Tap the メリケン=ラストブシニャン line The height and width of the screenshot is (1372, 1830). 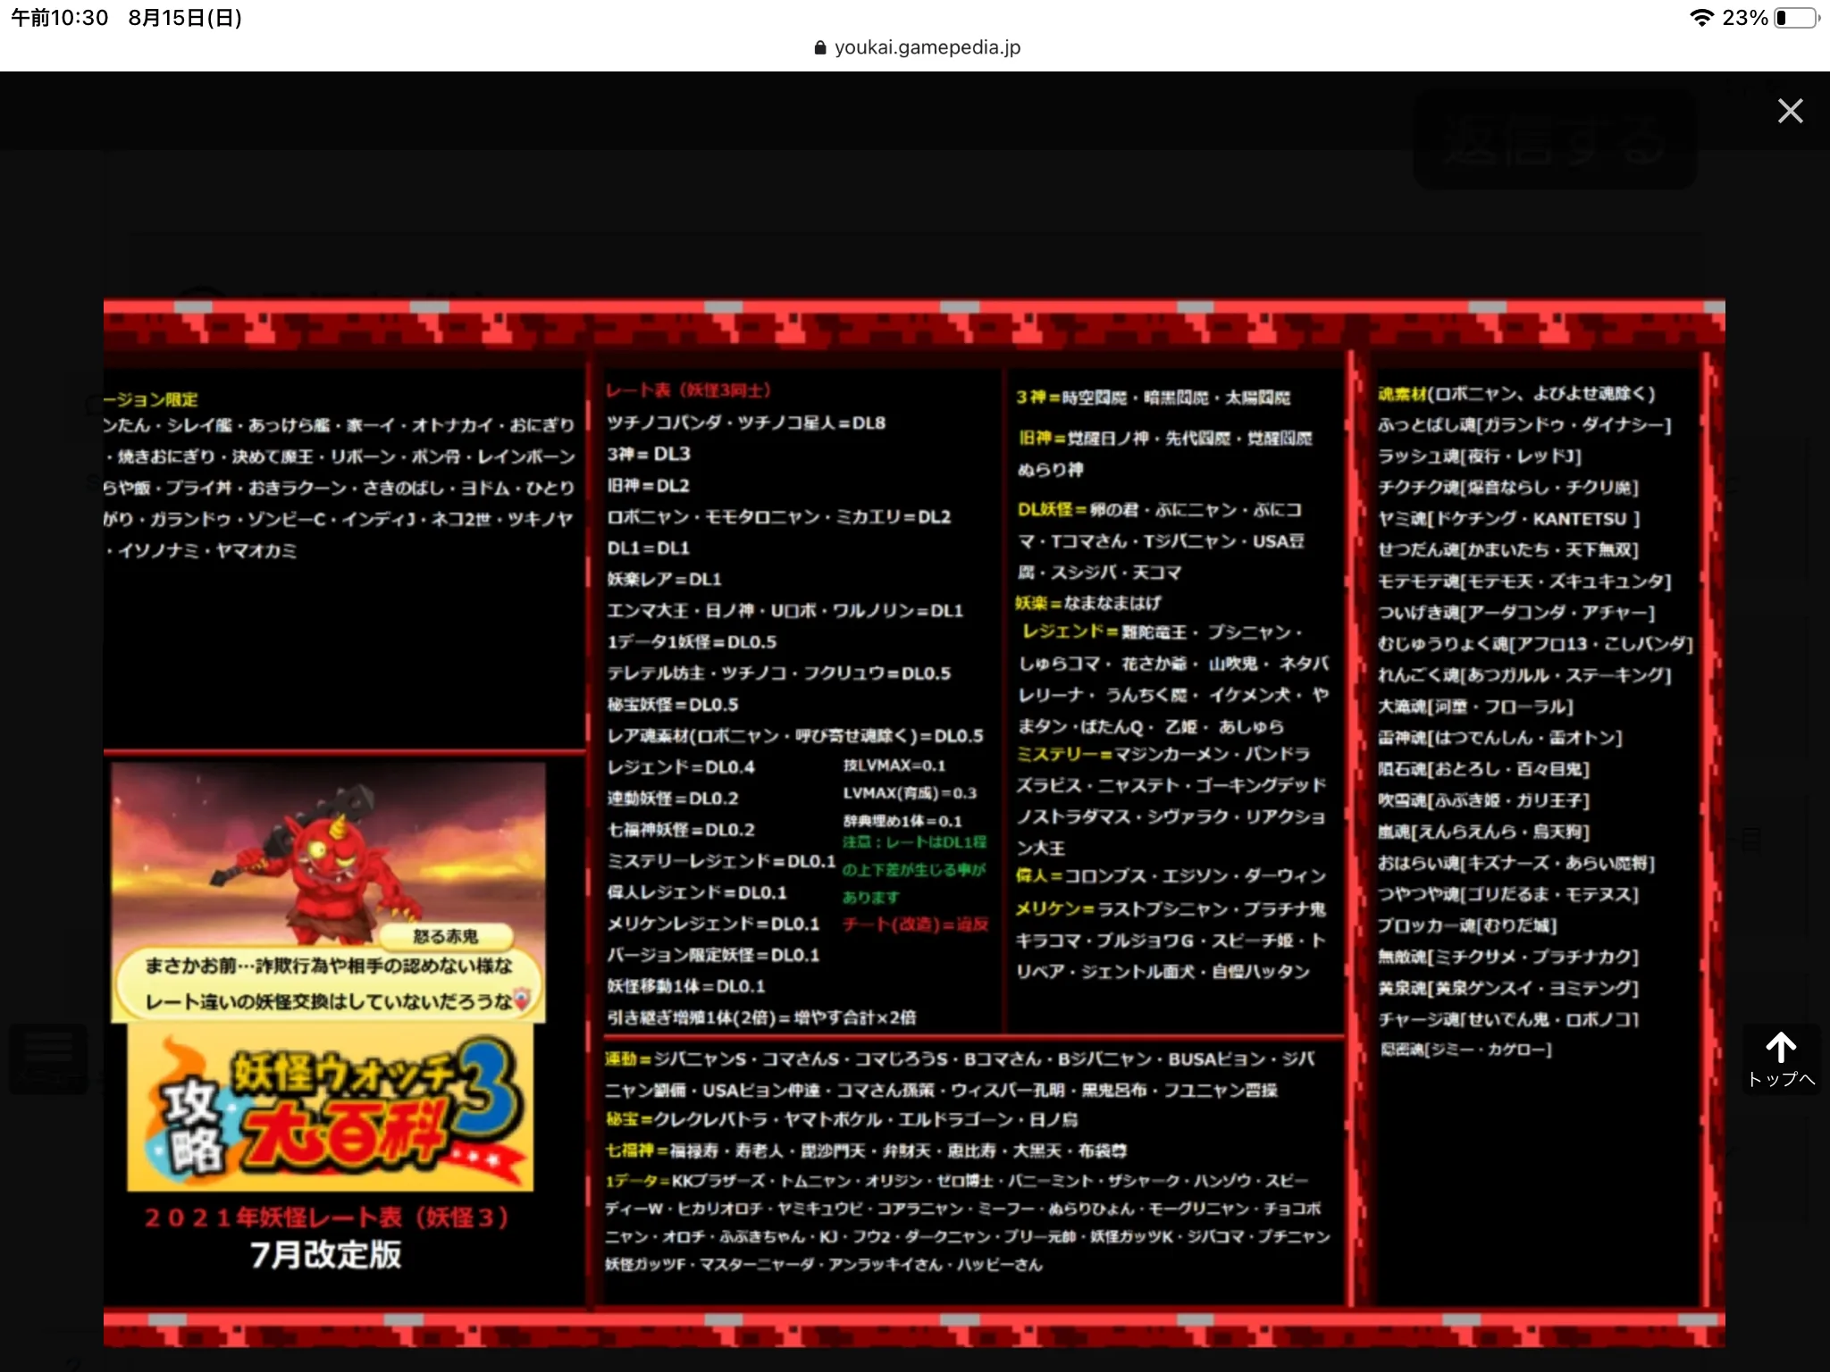point(1171,908)
